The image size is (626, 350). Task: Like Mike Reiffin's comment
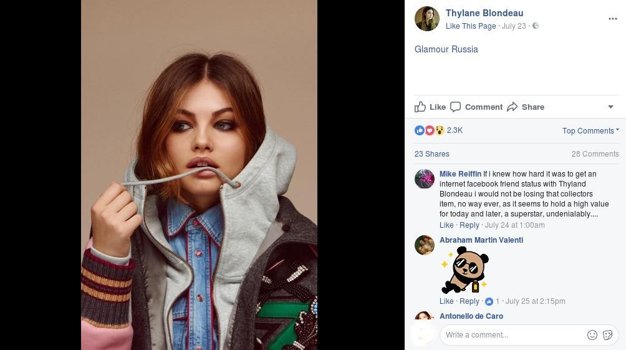(x=446, y=225)
